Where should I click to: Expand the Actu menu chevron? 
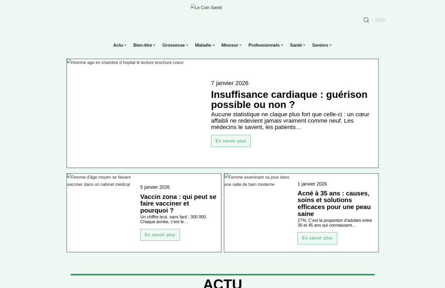[125, 45]
